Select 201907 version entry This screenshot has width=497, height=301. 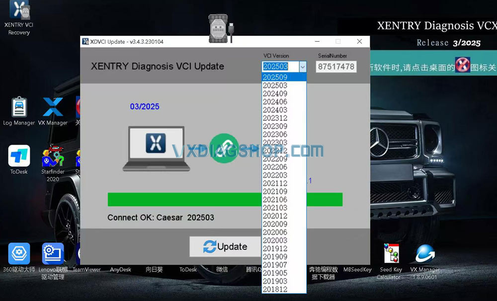click(284, 265)
